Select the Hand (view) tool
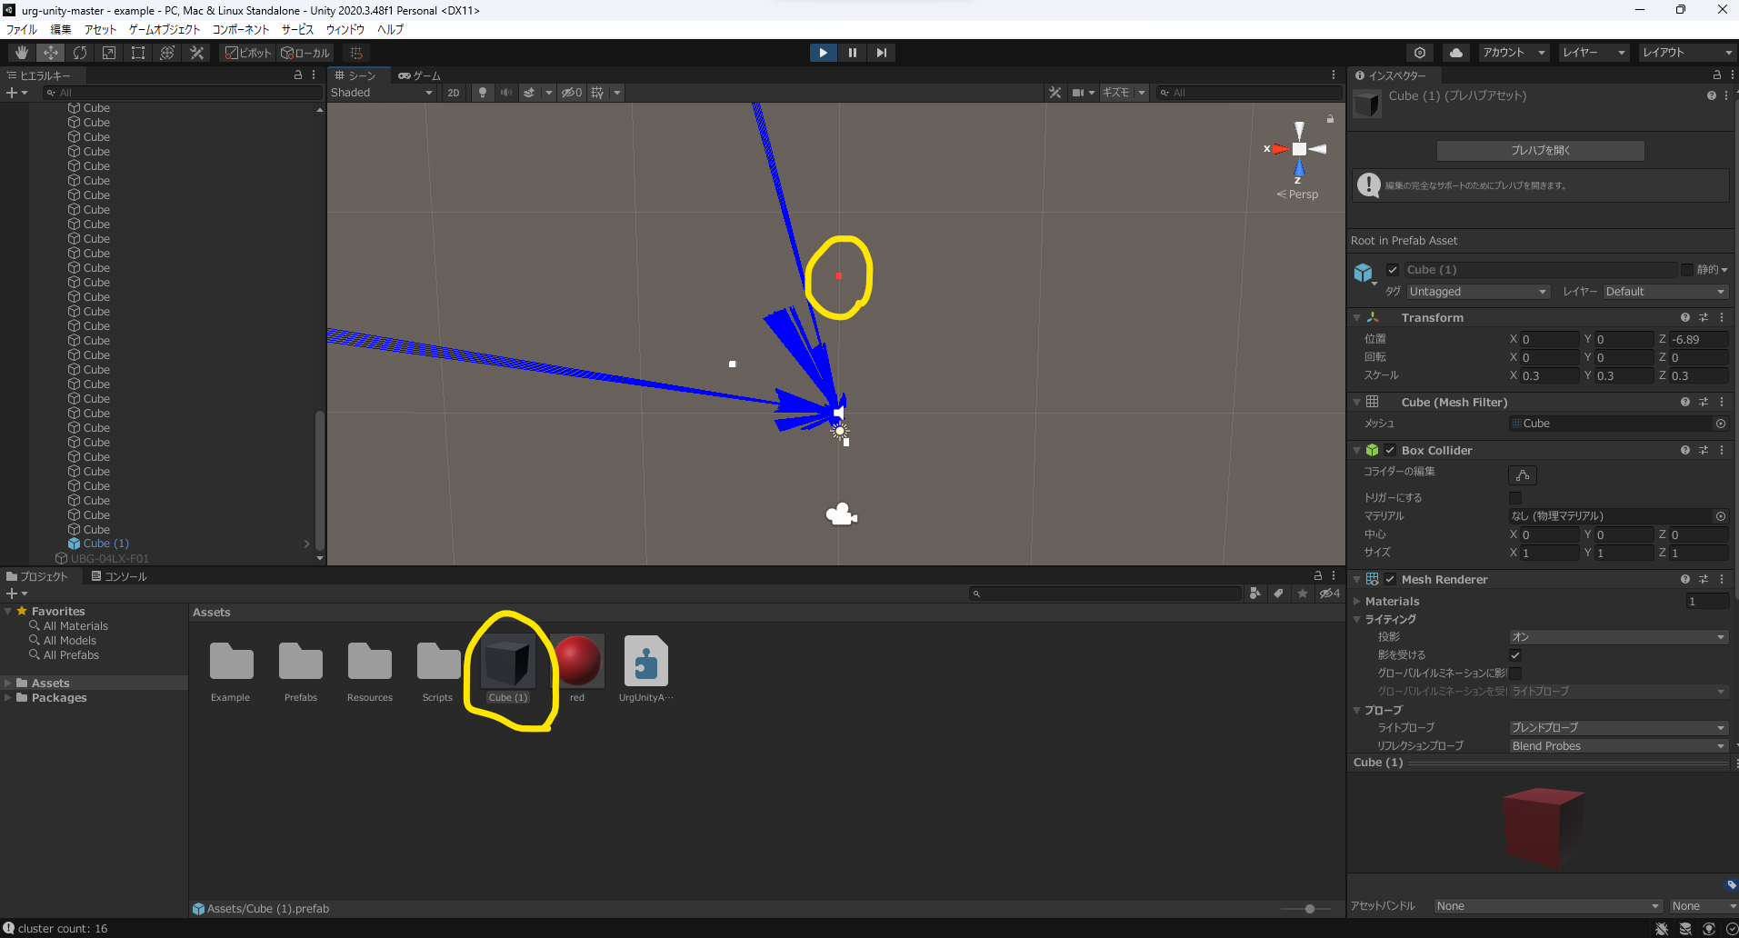 click(20, 52)
